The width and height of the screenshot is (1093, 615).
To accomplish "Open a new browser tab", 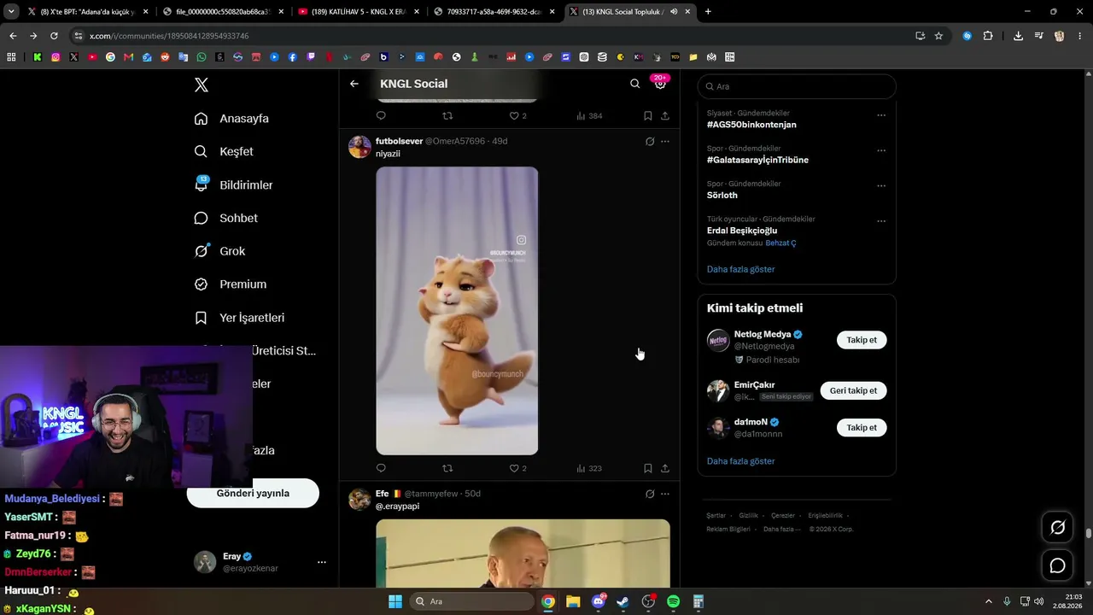I will (708, 12).
